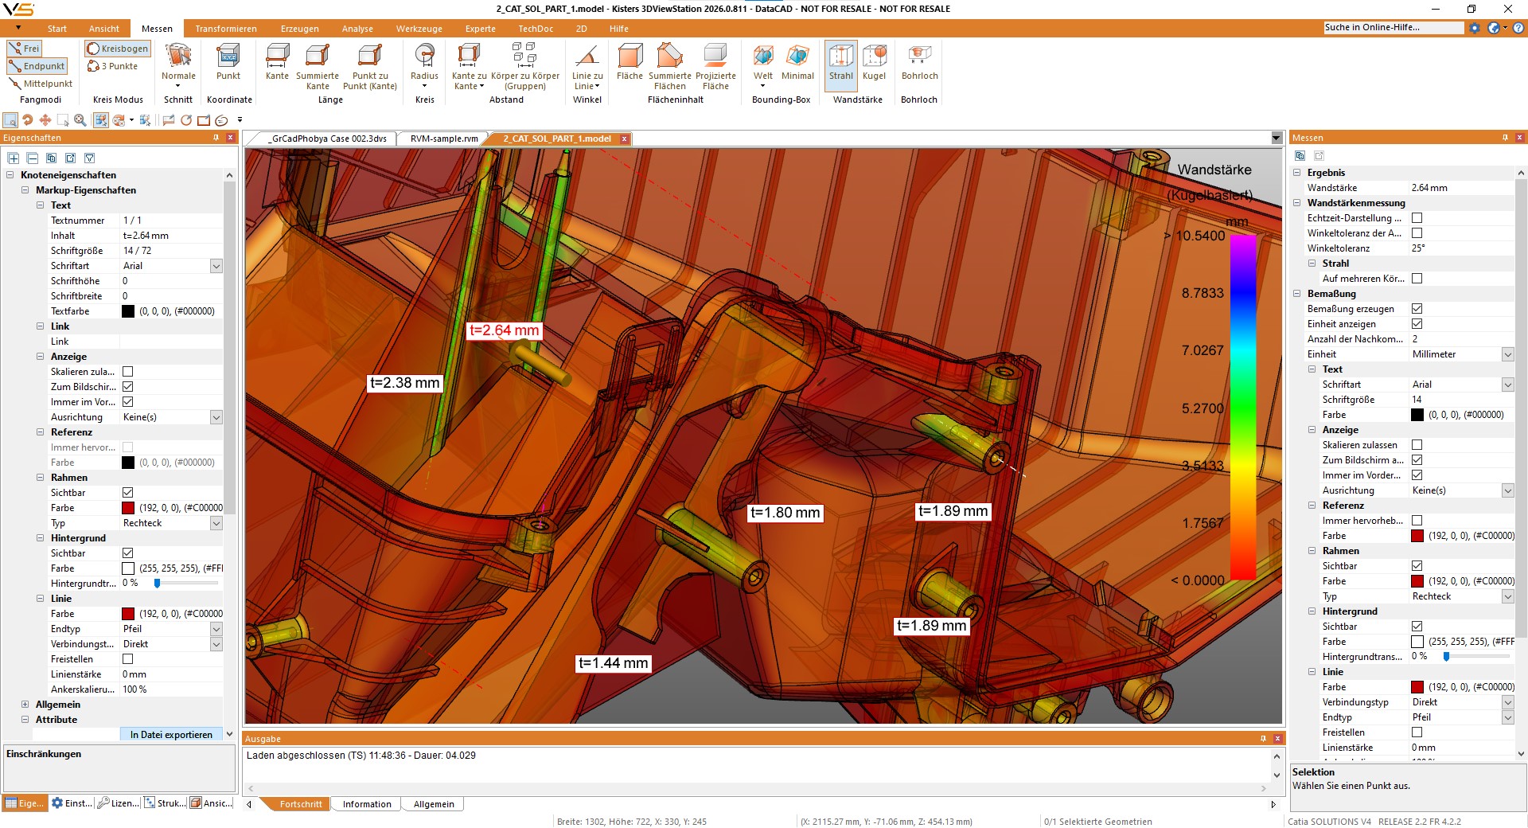1528x828 pixels.
Task: Open the Bohrloch measurement tool
Action: (919, 65)
